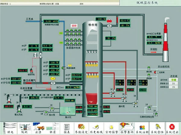Toggle the upper green valve by slag system

[149, 68]
